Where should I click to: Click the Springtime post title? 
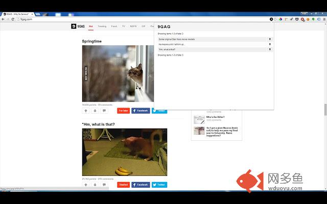(92, 41)
